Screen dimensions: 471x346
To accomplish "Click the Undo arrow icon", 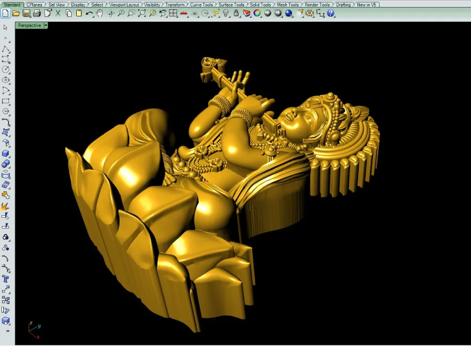I will point(89,13).
